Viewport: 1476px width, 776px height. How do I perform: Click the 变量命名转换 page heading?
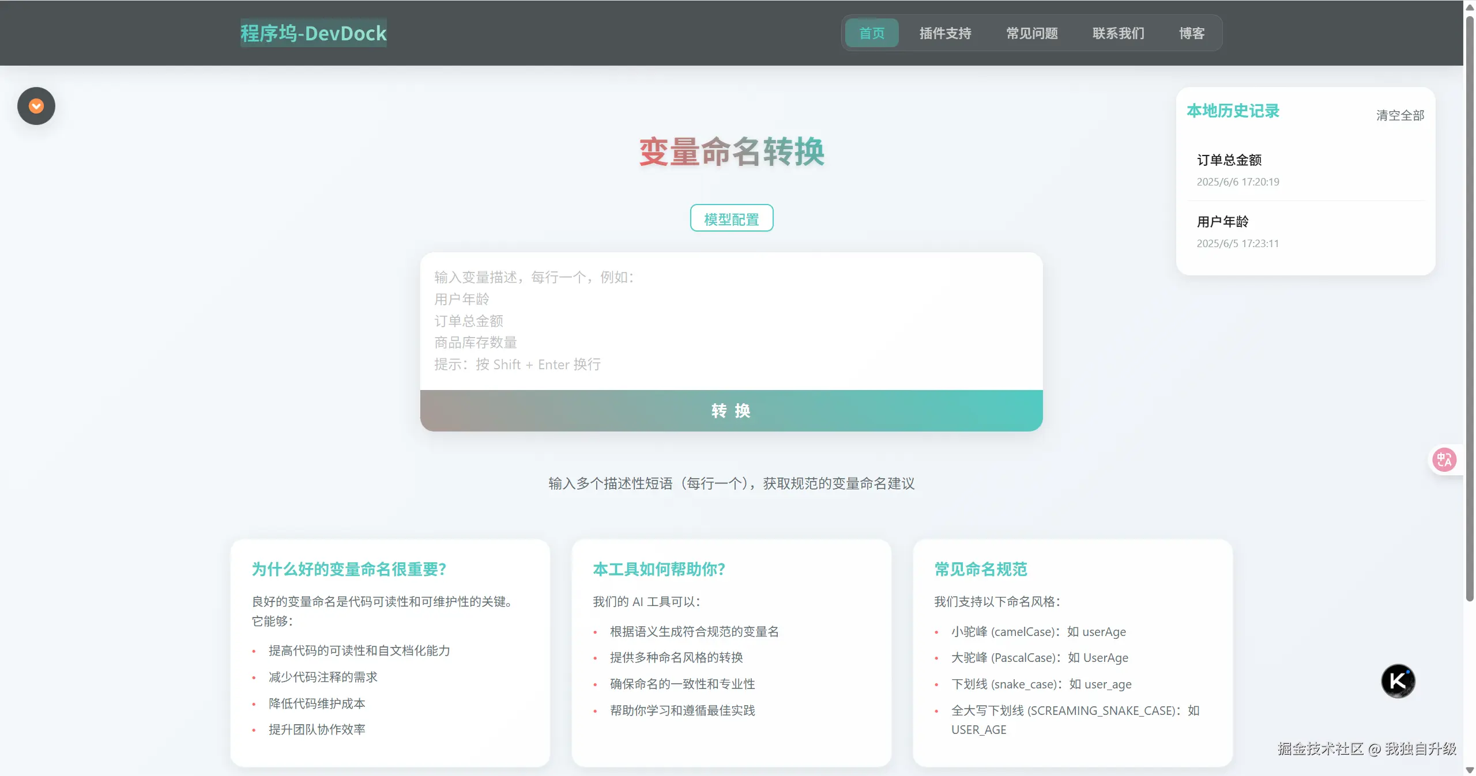(x=731, y=152)
